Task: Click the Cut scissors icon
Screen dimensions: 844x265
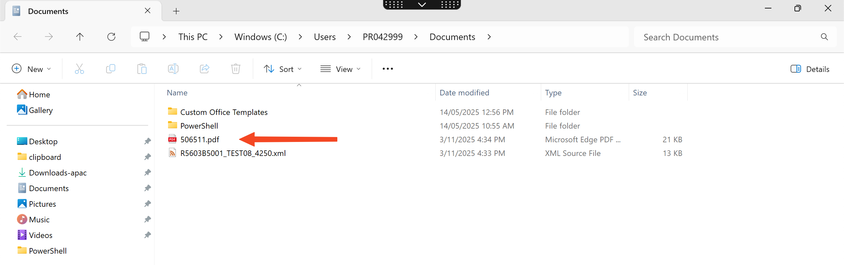Action: [x=79, y=69]
